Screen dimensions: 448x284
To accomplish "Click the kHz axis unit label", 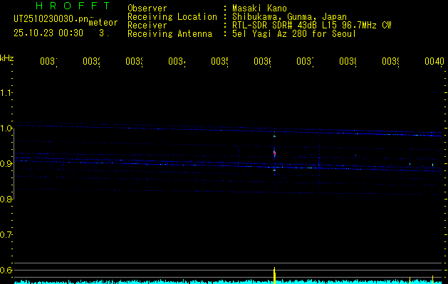I will pos(7,58).
